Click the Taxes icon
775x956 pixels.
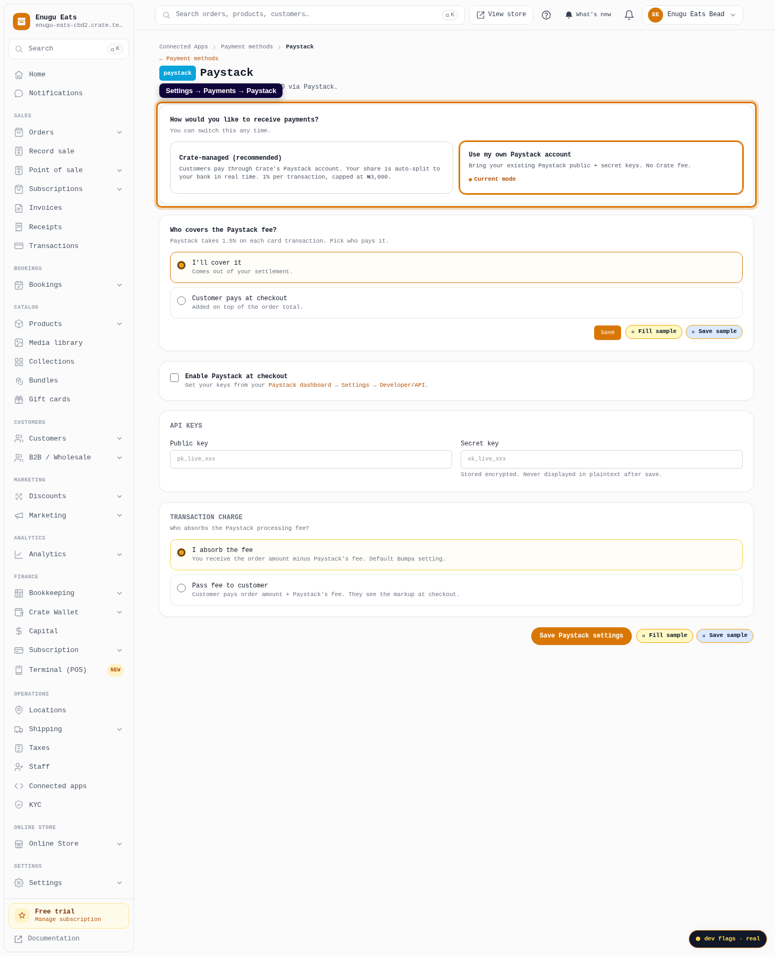click(19, 748)
